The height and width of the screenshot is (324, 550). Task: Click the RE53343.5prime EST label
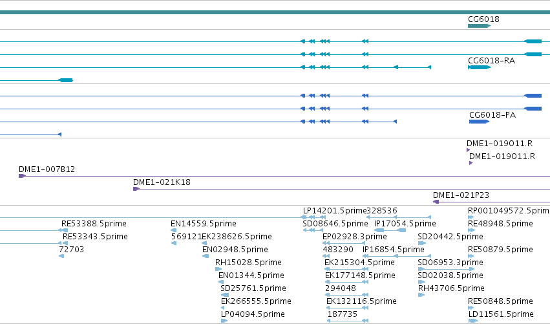coord(95,237)
